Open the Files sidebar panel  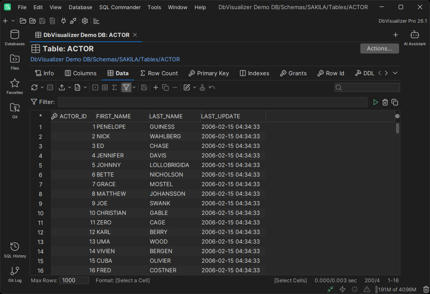click(x=14, y=62)
